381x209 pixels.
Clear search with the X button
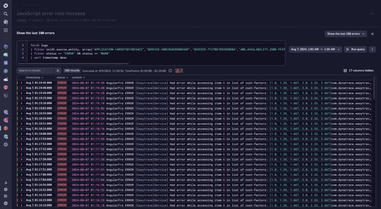(58, 70)
